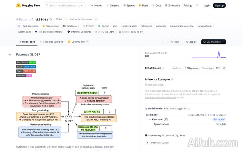The image size is (242, 151).
Task: Open the Deploy dropdown
Action: click(193, 42)
